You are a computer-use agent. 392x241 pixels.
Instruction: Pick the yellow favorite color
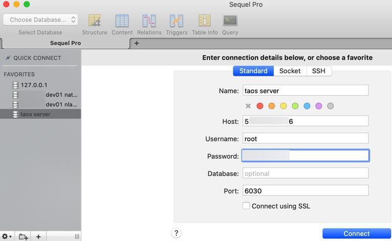point(284,106)
